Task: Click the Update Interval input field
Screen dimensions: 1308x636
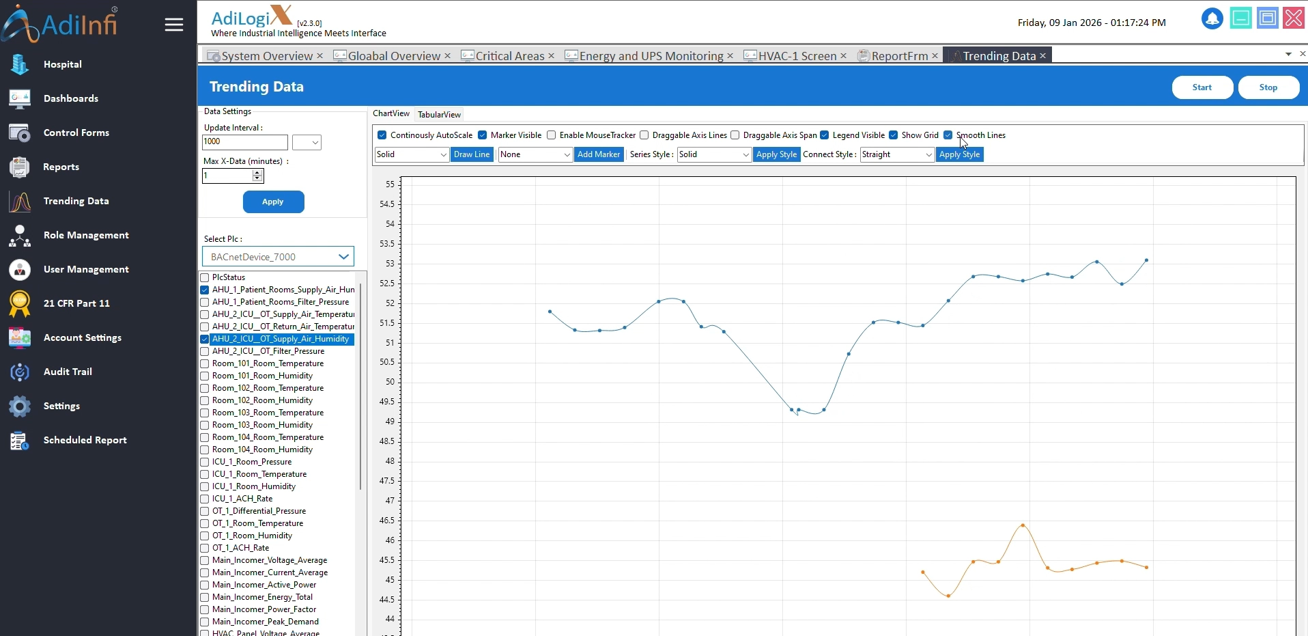Action: coord(244,142)
